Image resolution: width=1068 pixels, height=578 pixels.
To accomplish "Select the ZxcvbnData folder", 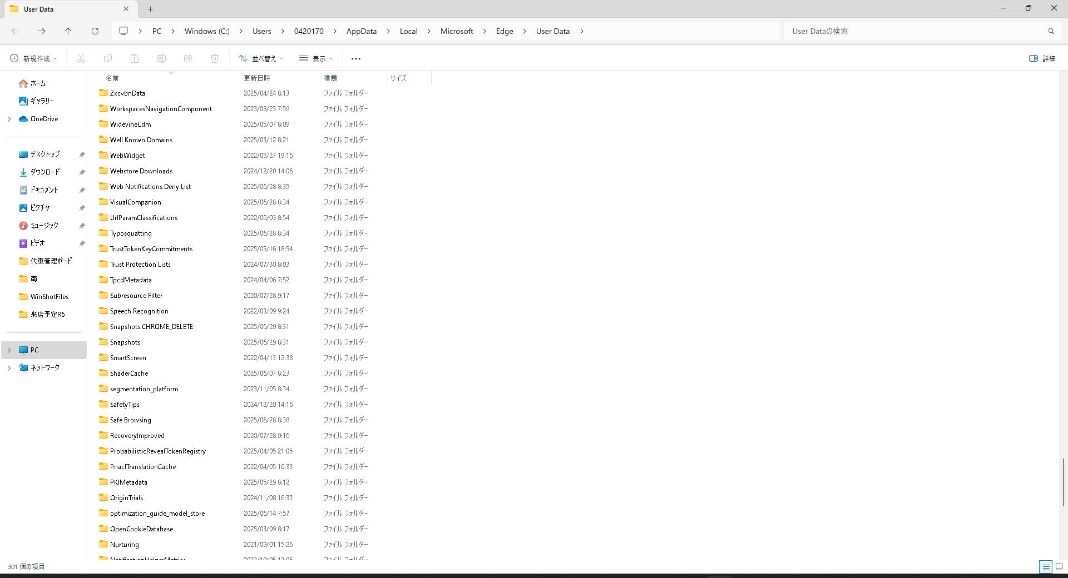I will pos(127,93).
